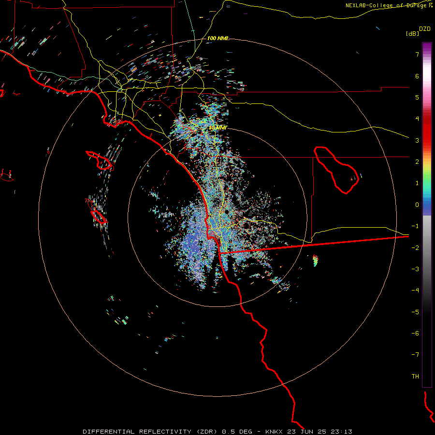The image size is (435, 435).
Task: Click the 7 value on color scale
Action: click(x=417, y=54)
